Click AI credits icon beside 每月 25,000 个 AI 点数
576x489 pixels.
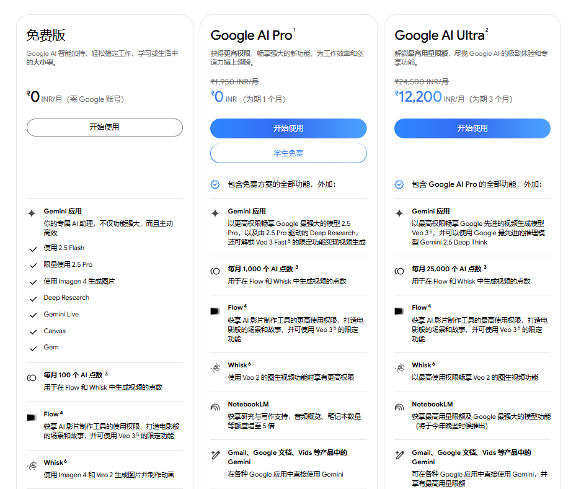(399, 271)
